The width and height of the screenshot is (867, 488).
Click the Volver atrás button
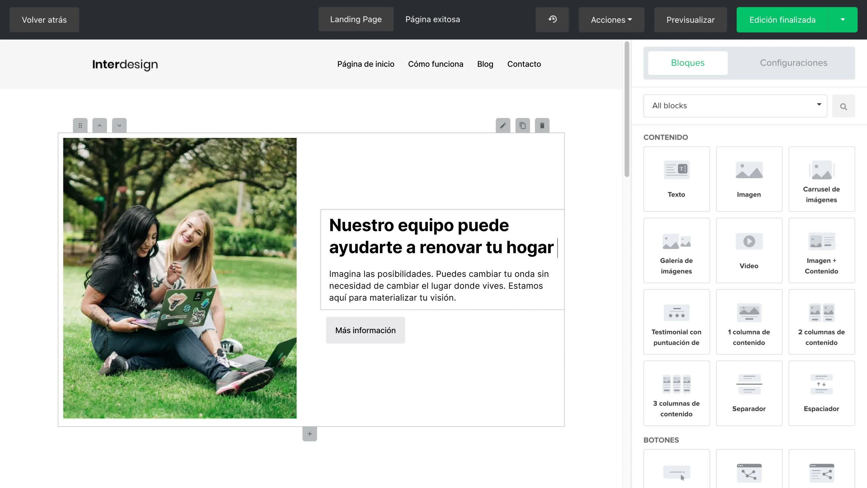(x=44, y=20)
